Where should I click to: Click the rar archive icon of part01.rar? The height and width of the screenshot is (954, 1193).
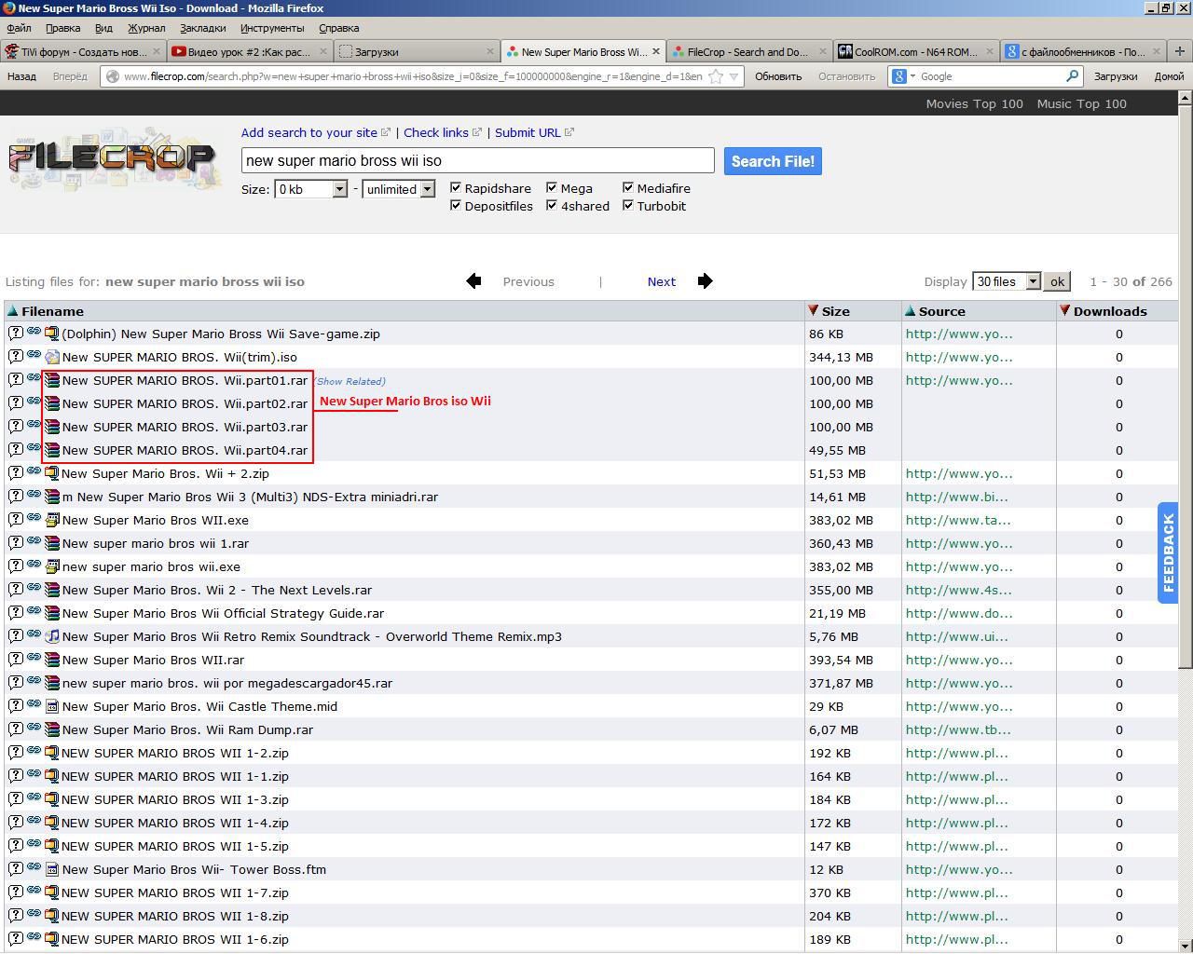coord(52,380)
